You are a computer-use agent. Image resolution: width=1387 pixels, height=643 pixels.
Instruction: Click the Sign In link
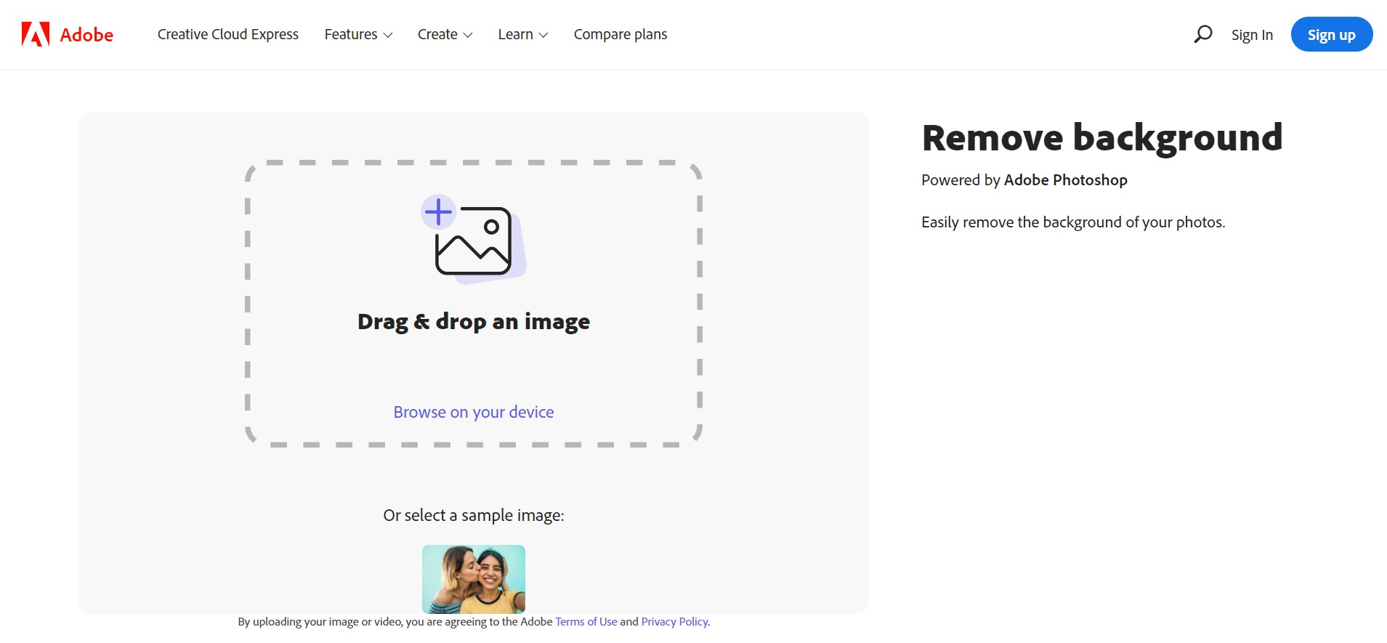(x=1252, y=35)
